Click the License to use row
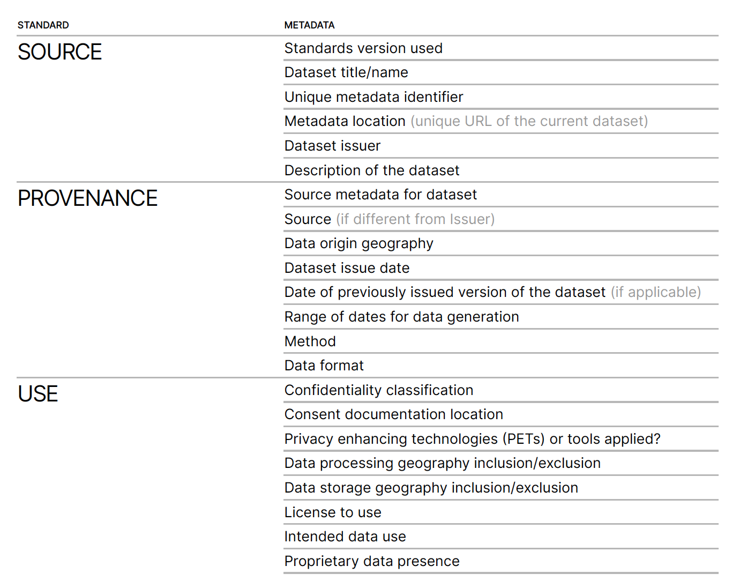This screenshot has height=581, width=732. pos(333,512)
